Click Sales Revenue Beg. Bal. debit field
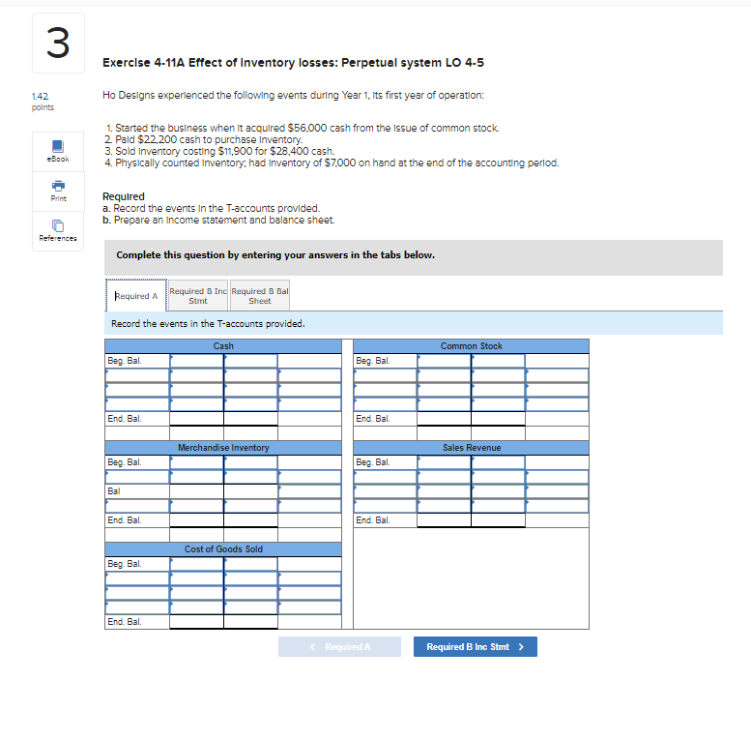 tap(444, 462)
